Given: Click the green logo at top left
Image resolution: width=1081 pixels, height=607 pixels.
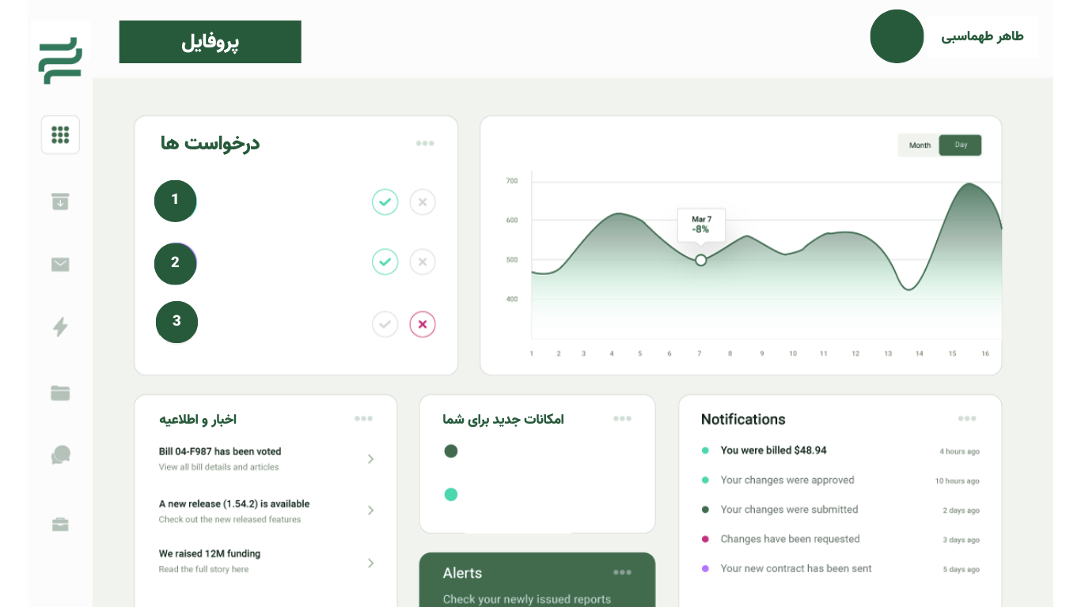Looking at the screenshot, I should point(60,61).
